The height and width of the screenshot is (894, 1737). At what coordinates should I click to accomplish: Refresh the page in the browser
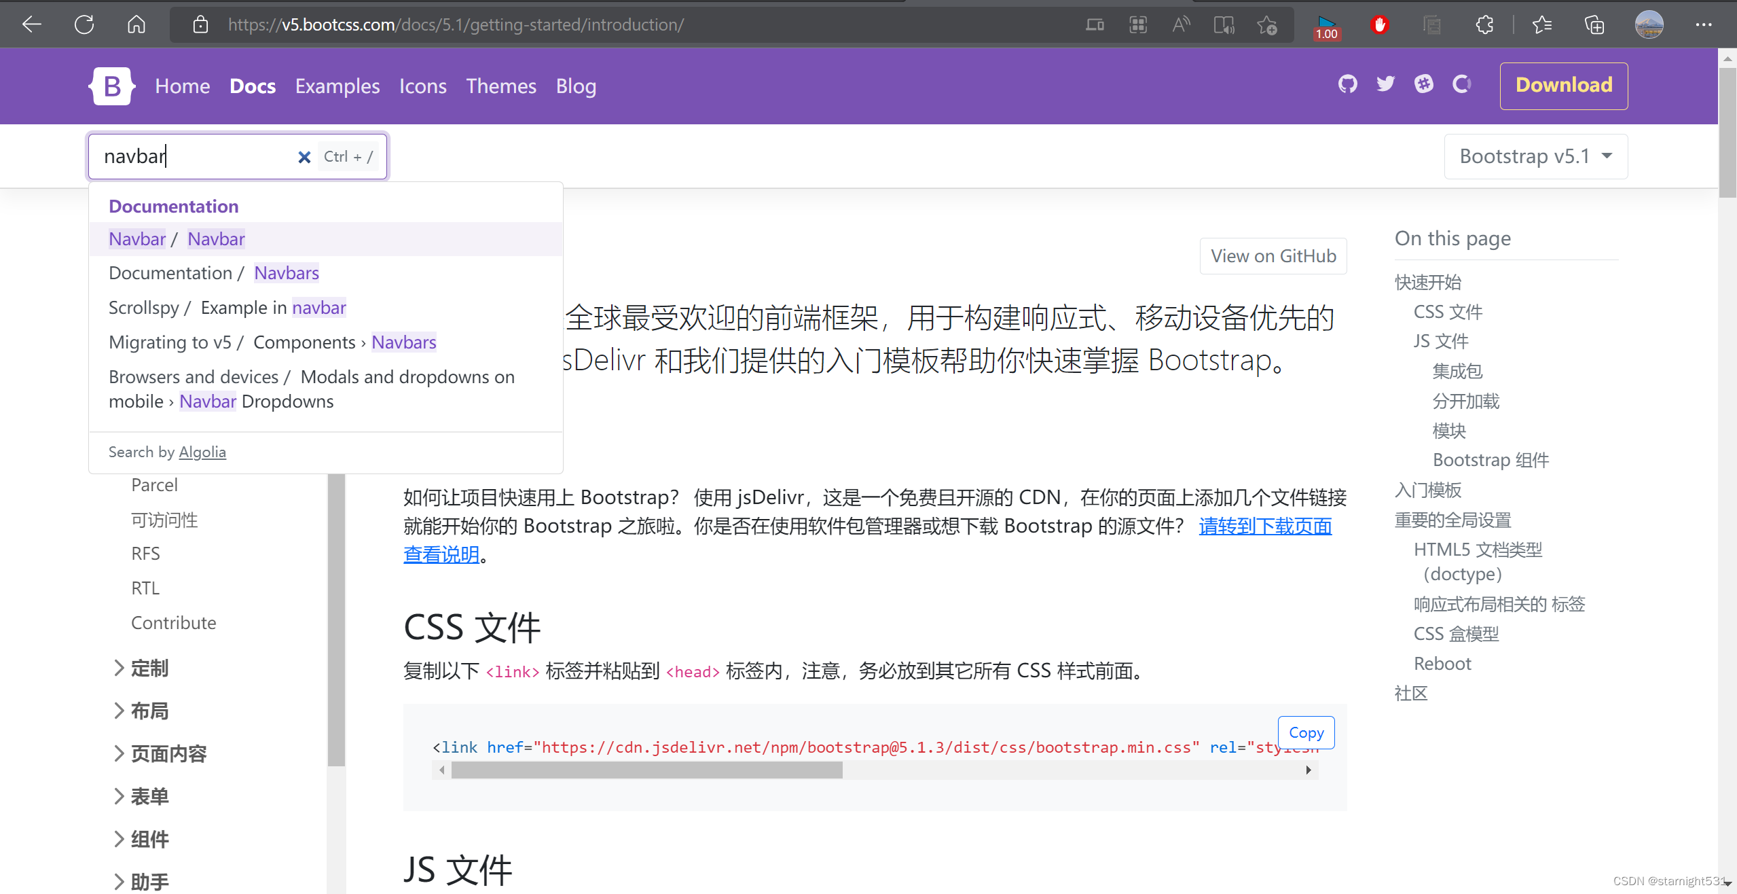(x=84, y=25)
